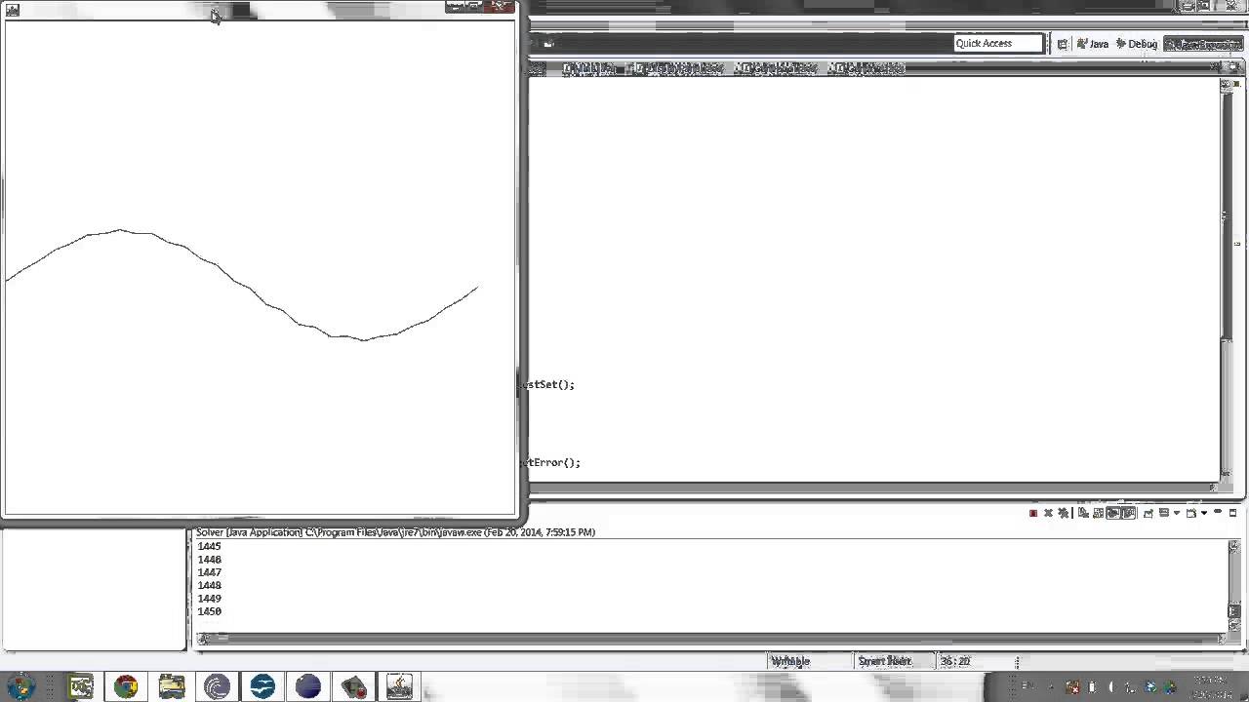Toggle show console when standard error changes
Viewport: 1249px width, 702px height.
pyautogui.click(x=1128, y=513)
